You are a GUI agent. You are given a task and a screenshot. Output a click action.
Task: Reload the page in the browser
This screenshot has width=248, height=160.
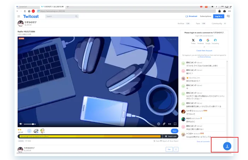point(25,11)
